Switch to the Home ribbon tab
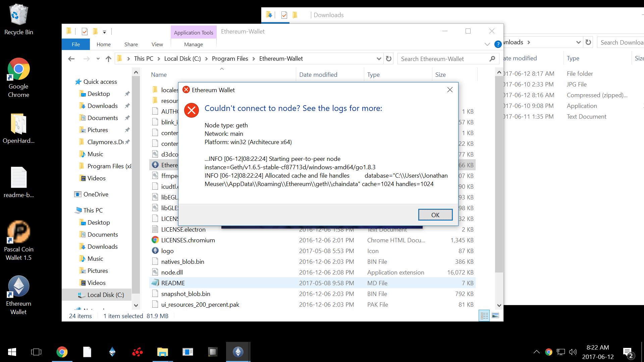This screenshot has height=362, width=644. pos(104,44)
